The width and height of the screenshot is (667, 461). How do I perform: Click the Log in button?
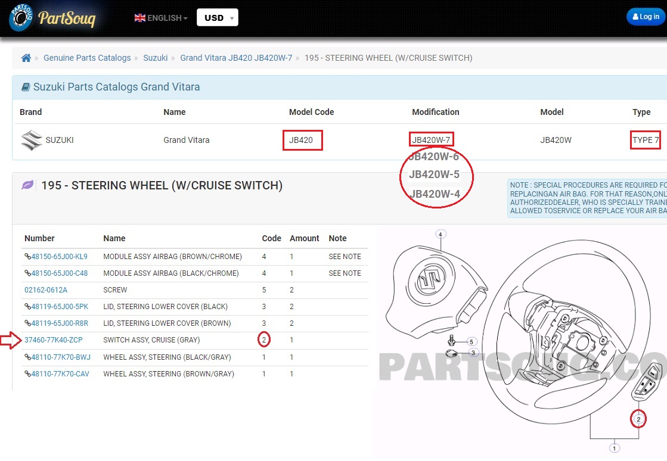coord(646,17)
